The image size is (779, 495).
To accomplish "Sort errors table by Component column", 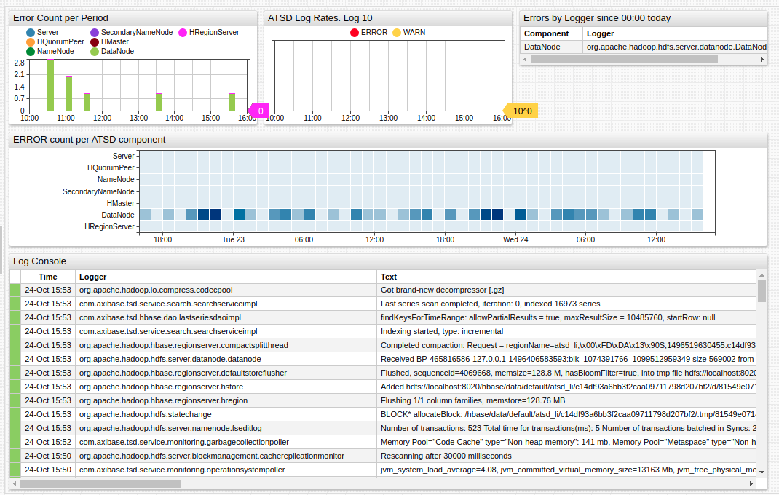I will point(546,33).
